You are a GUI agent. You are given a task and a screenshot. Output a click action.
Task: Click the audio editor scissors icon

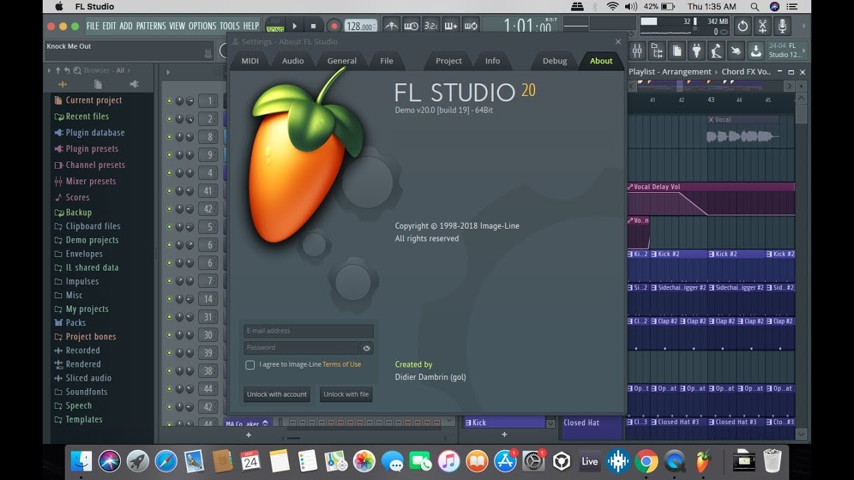coord(763,26)
